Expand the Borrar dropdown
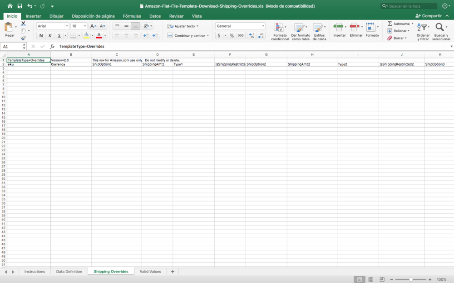The height and width of the screenshot is (283, 454). pos(405,38)
